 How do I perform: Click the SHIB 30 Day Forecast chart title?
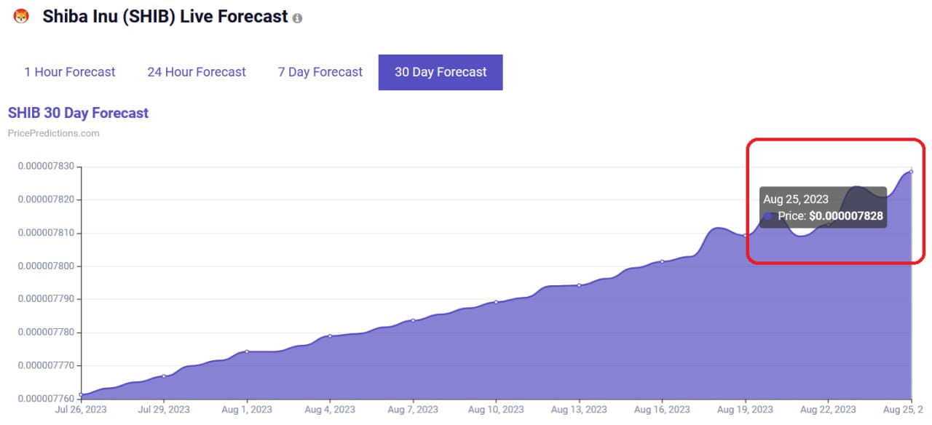78,113
